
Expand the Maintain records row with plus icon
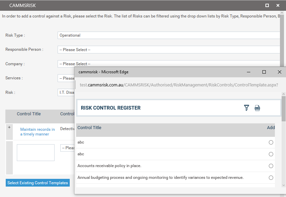click(x=9, y=127)
